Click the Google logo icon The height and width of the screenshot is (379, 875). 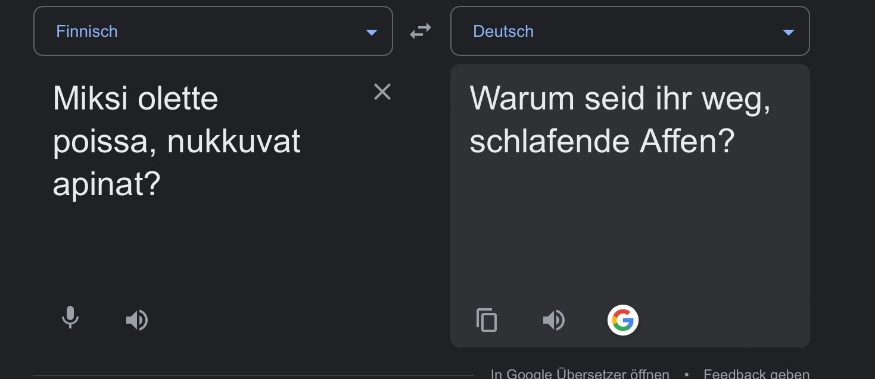tap(622, 320)
